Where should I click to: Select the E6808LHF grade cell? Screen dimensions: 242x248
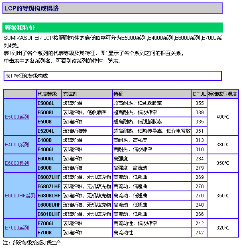point(49,196)
